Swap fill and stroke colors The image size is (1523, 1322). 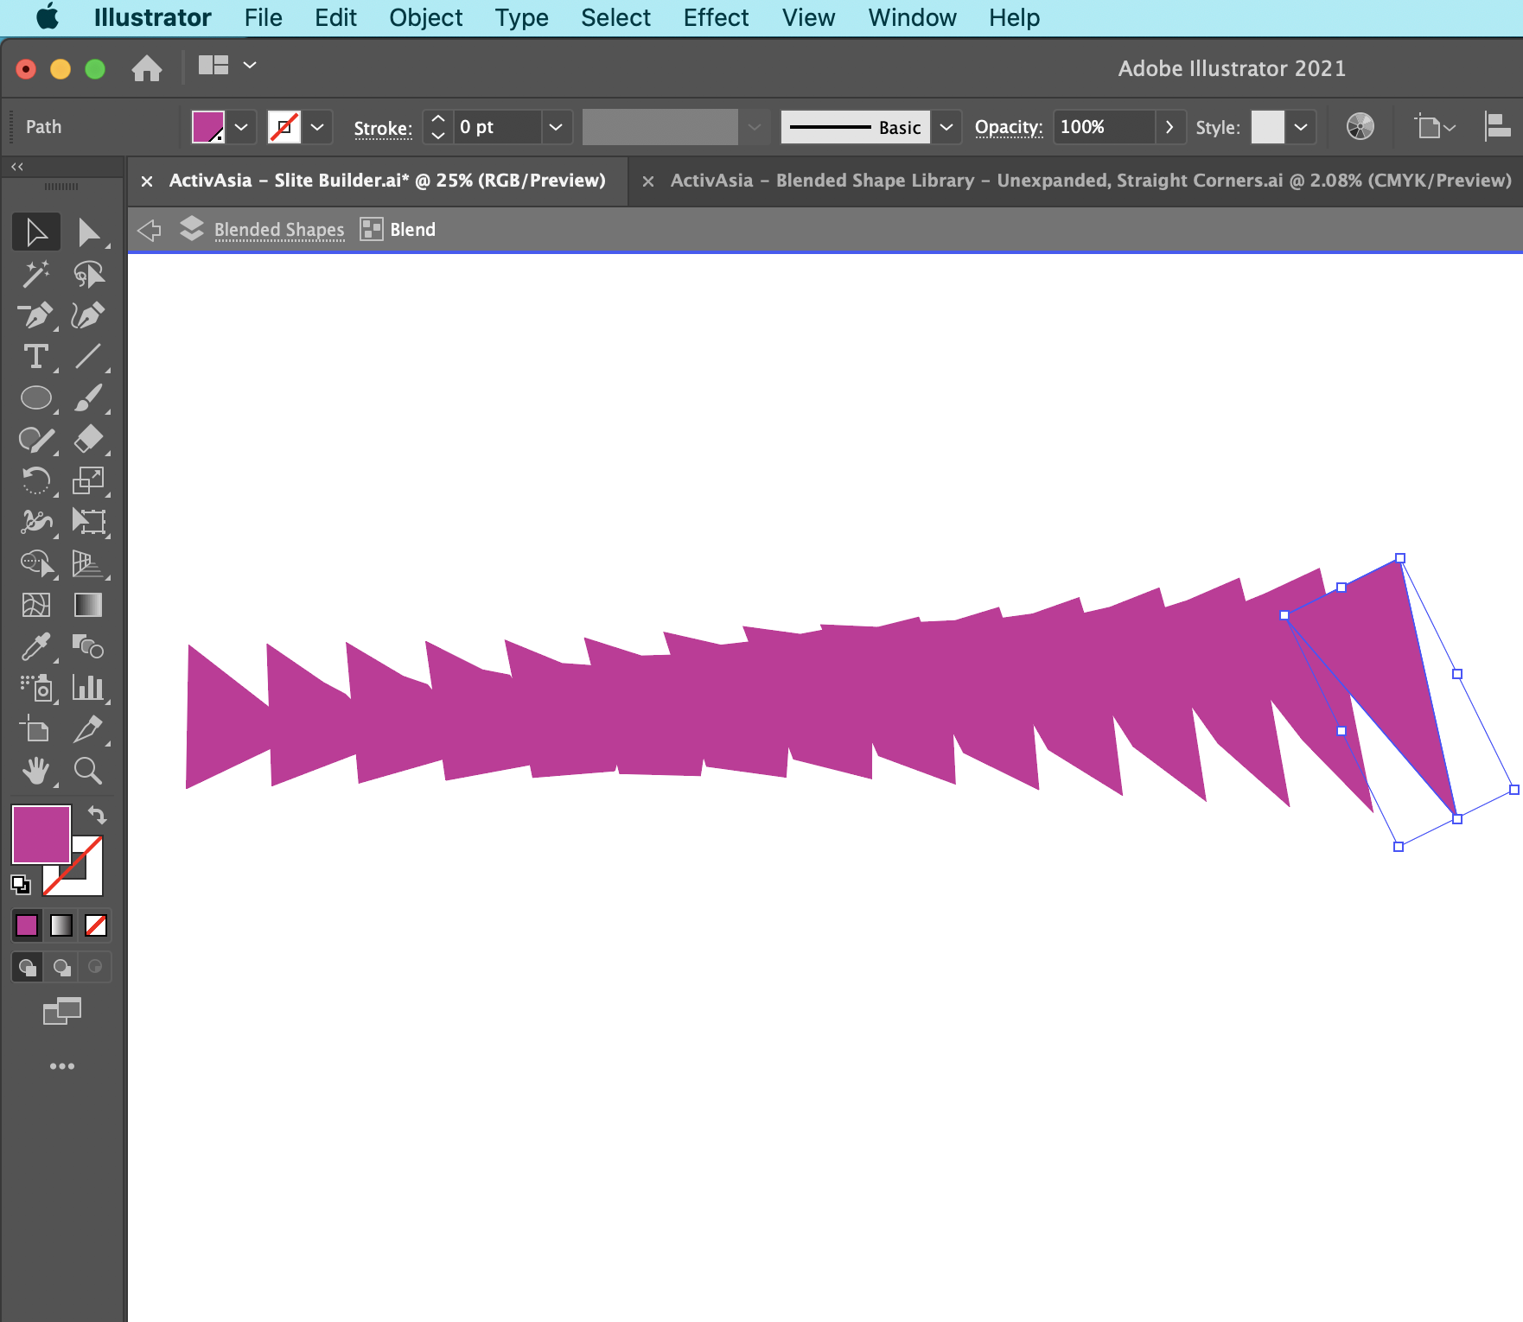click(x=98, y=815)
